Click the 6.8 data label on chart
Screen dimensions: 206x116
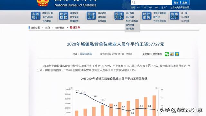[x=132, y=113]
